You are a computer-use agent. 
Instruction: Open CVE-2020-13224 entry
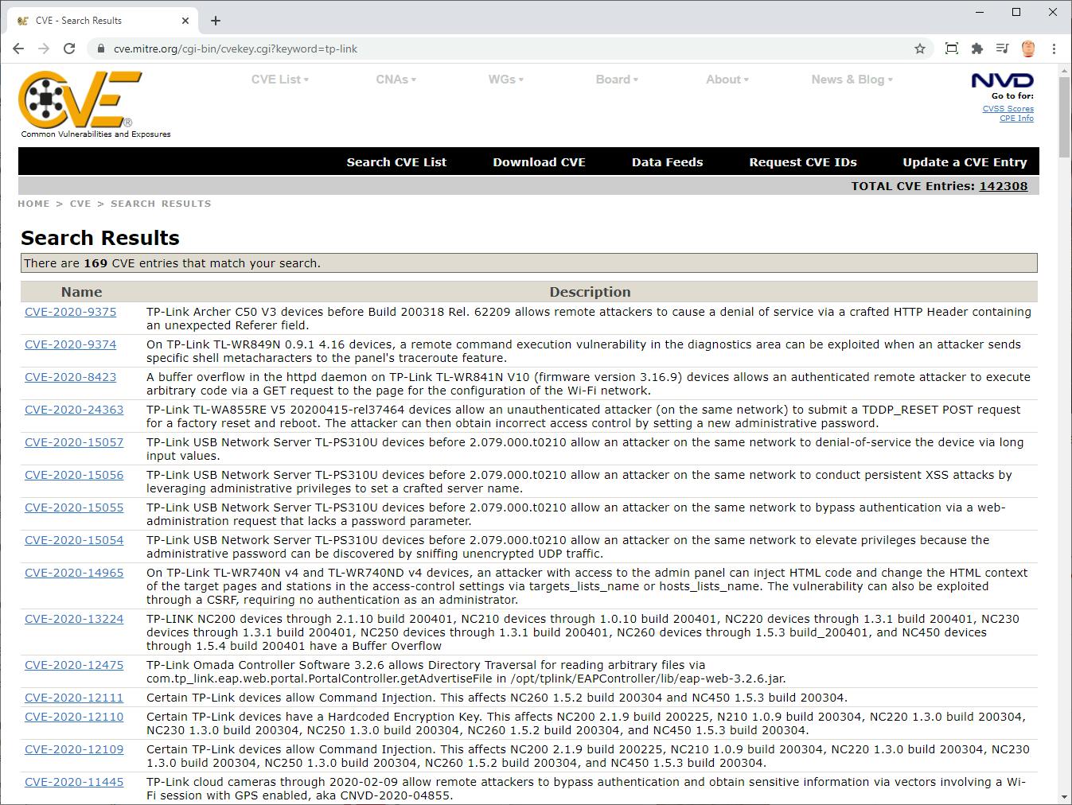point(74,619)
